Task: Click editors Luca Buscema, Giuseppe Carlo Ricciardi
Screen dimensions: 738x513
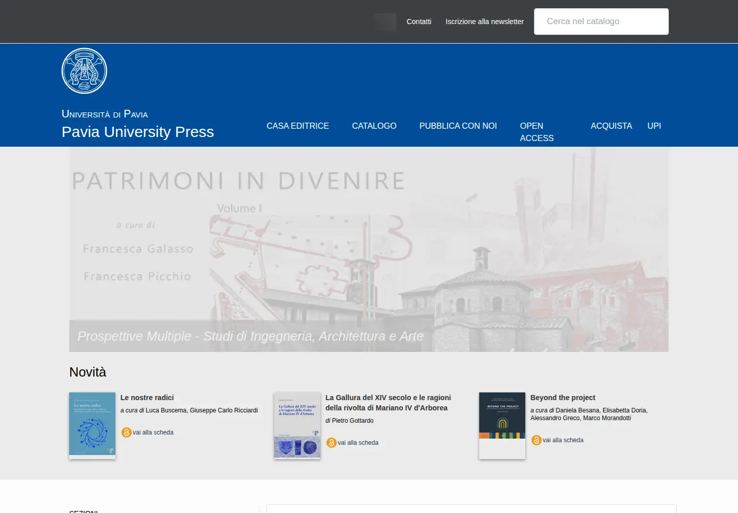Action: (x=201, y=410)
